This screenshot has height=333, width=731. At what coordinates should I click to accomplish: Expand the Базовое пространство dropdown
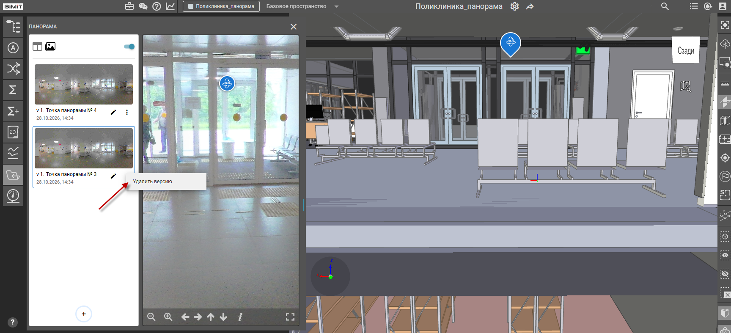[x=337, y=6]
